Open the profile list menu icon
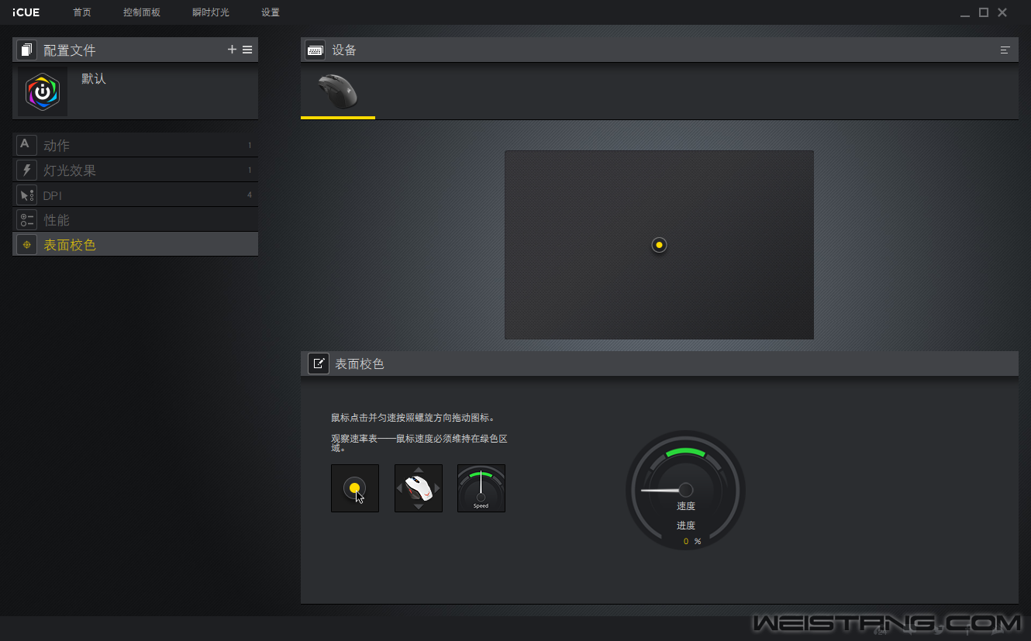 point(247,50)
